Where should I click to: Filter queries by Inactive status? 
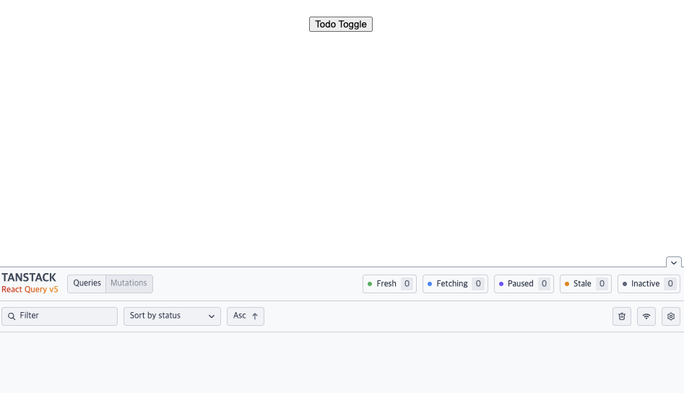pos(649,284)
